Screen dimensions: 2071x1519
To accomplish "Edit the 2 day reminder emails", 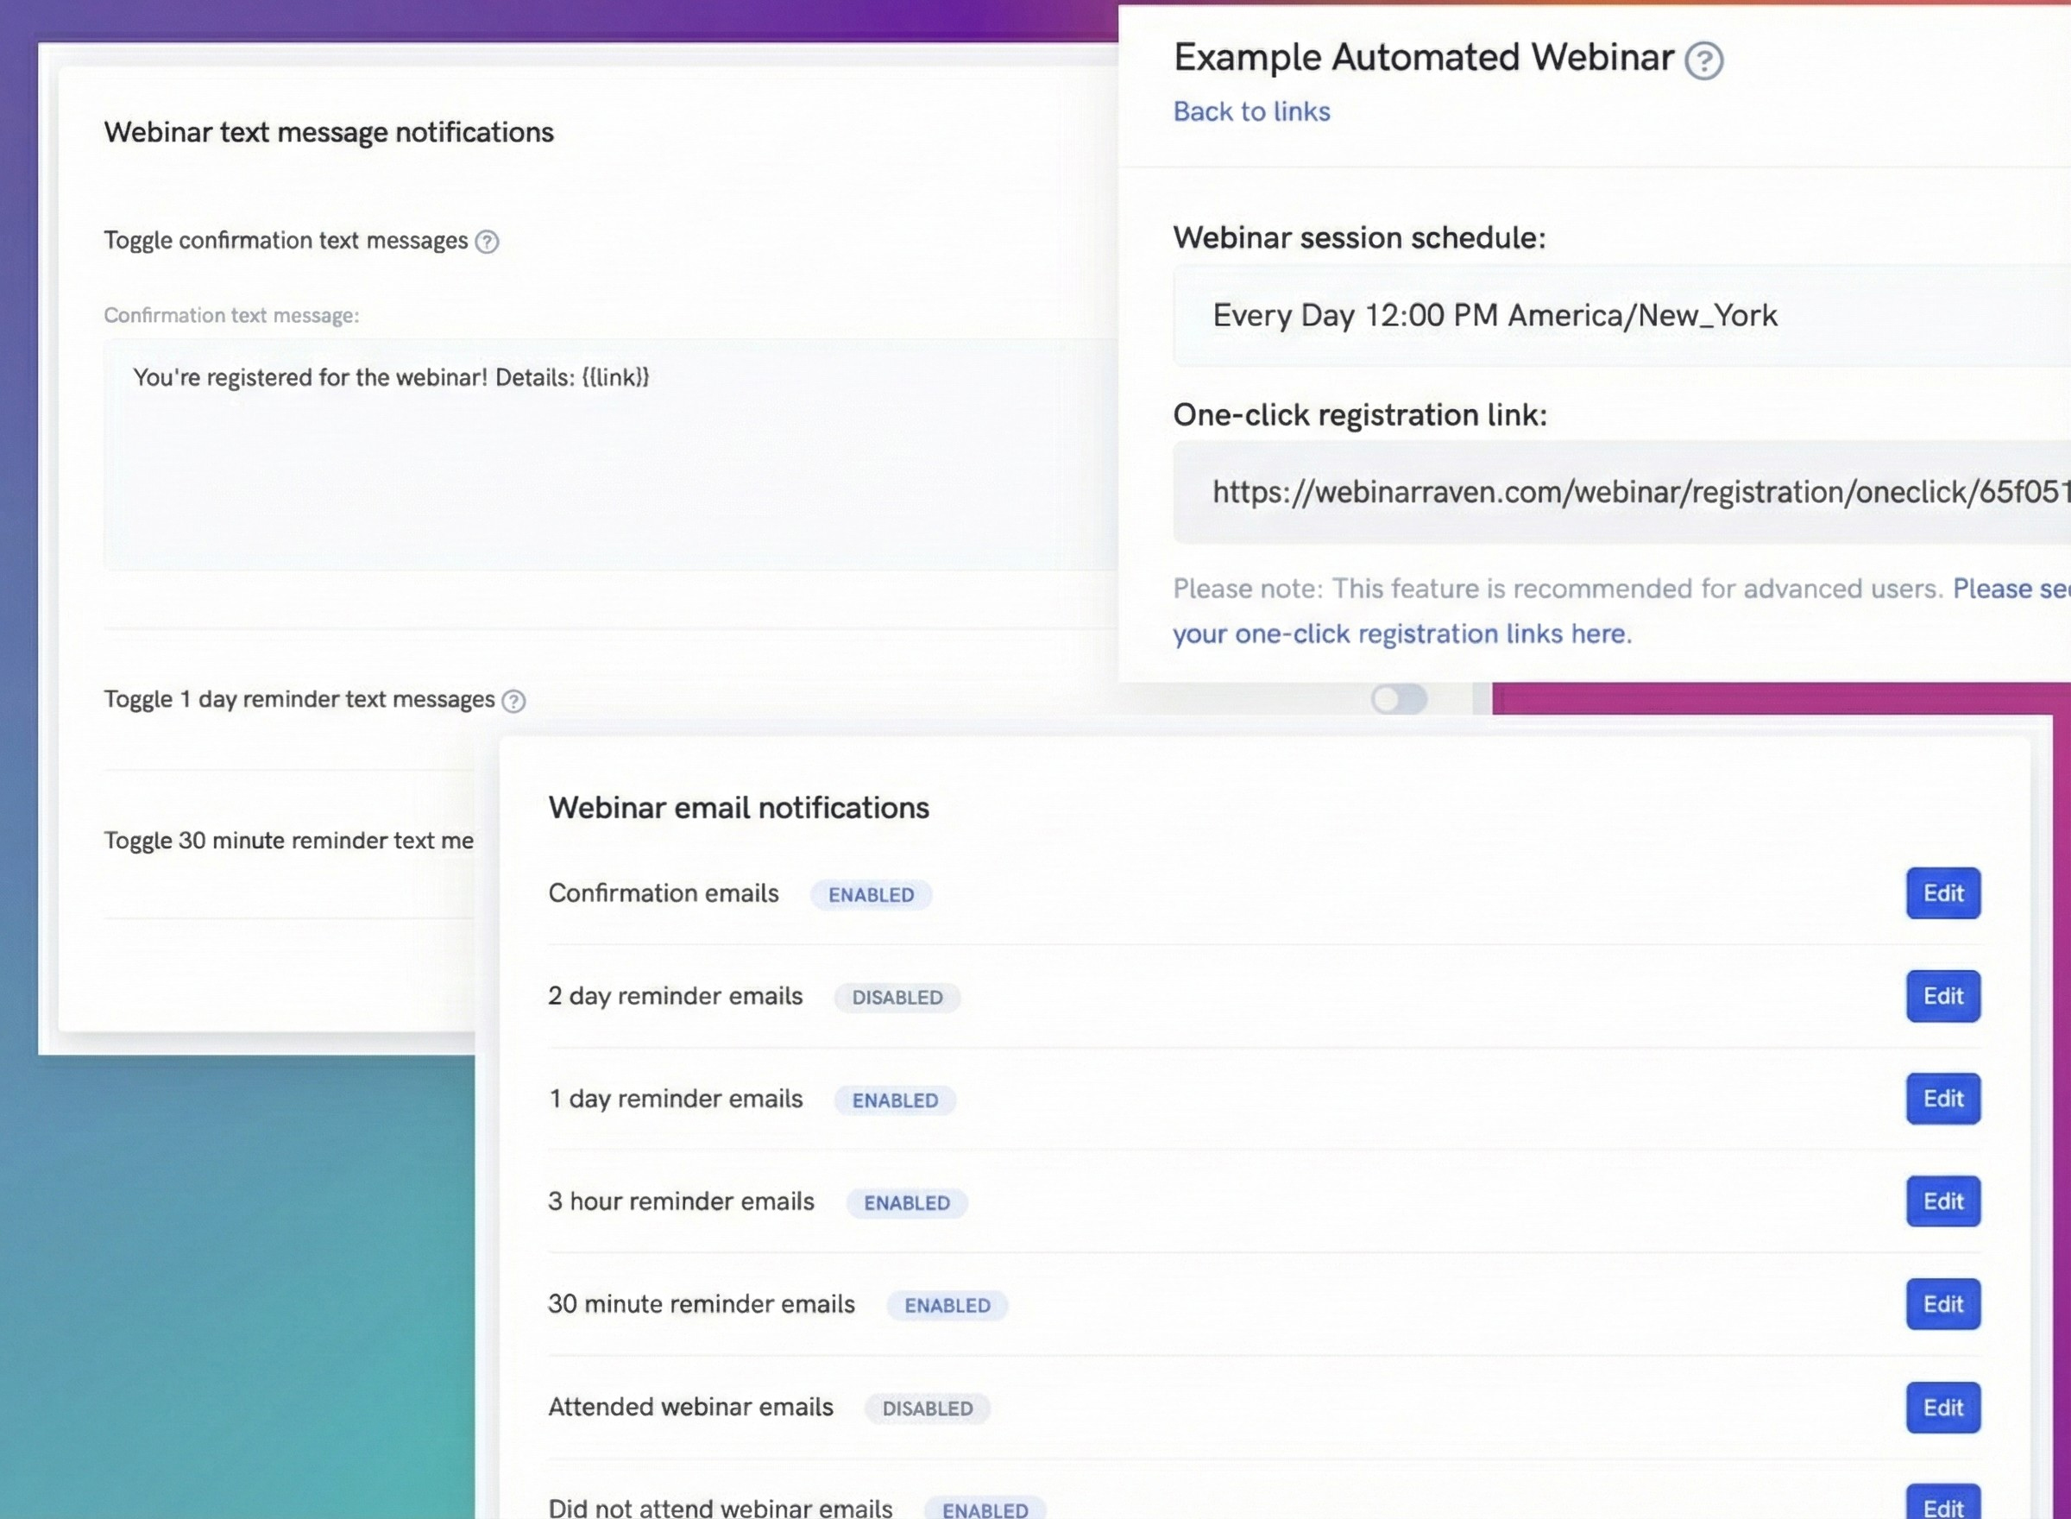I will tap(1942, 996).
